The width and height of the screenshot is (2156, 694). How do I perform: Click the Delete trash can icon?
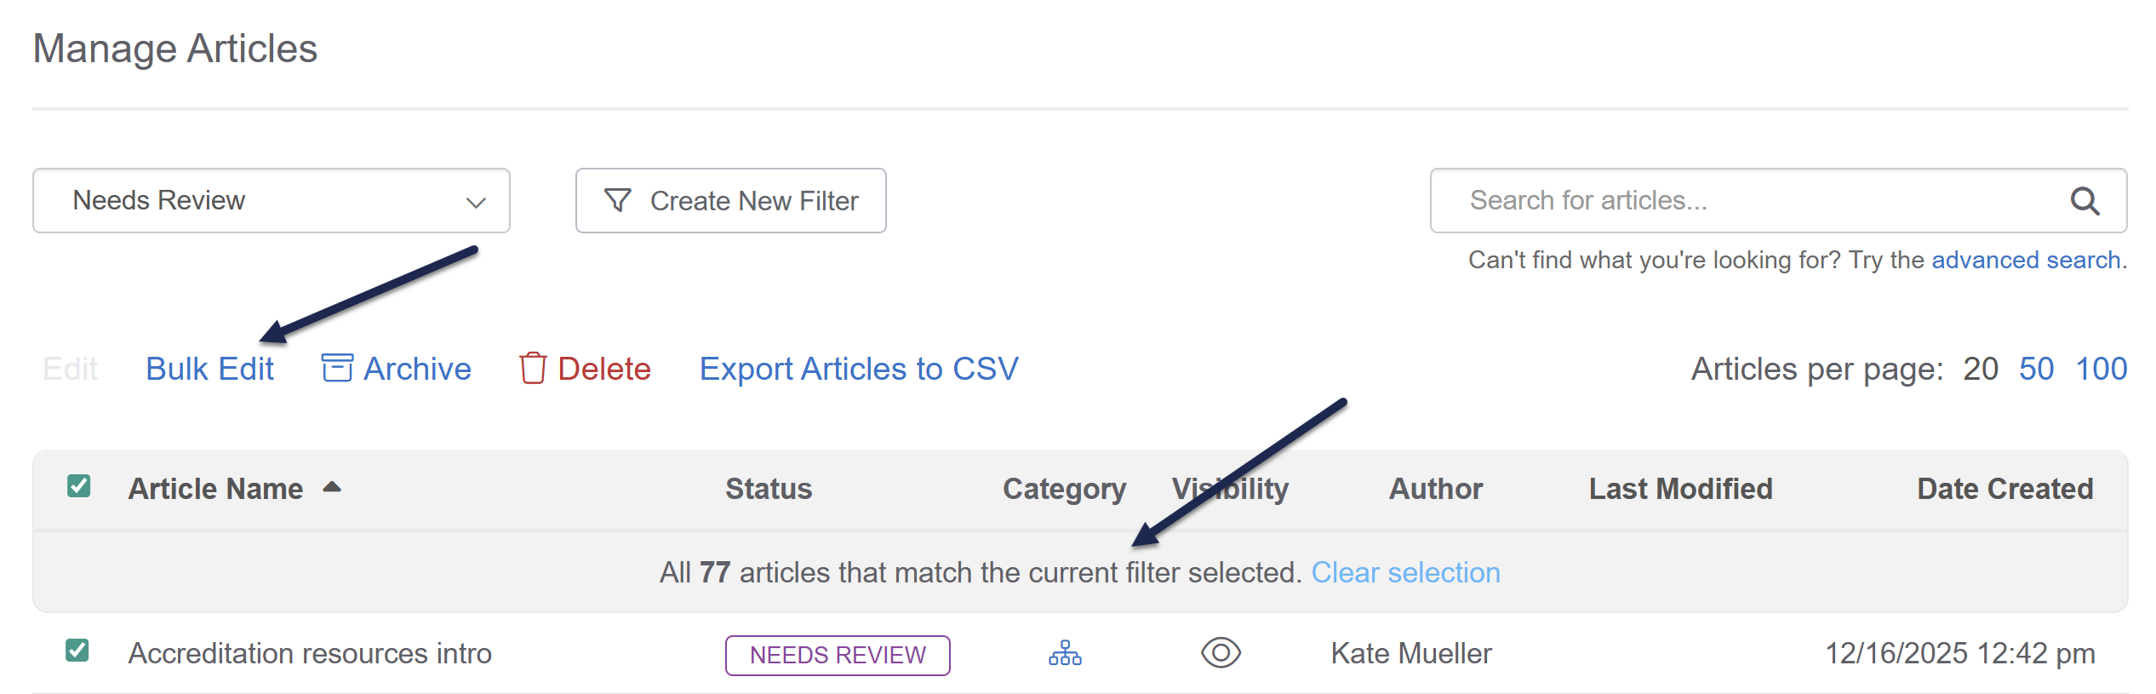(533, 369)
